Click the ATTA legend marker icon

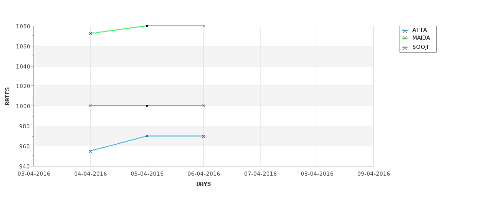[405, 31]
